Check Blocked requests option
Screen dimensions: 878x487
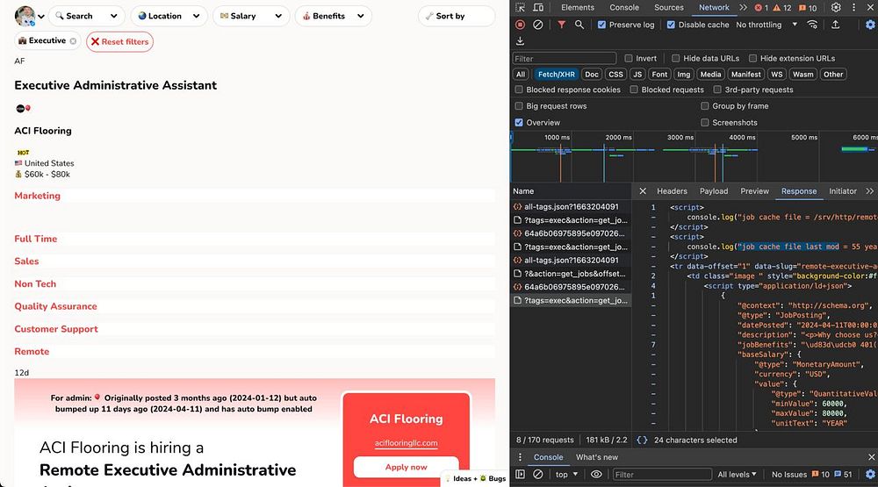pyautogui.click(x=634, y=90)
